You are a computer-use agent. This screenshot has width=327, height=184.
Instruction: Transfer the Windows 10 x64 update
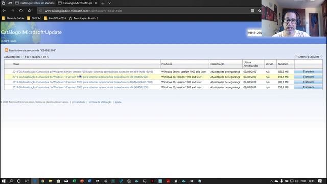pyautogui.click(x=308, y=87)
